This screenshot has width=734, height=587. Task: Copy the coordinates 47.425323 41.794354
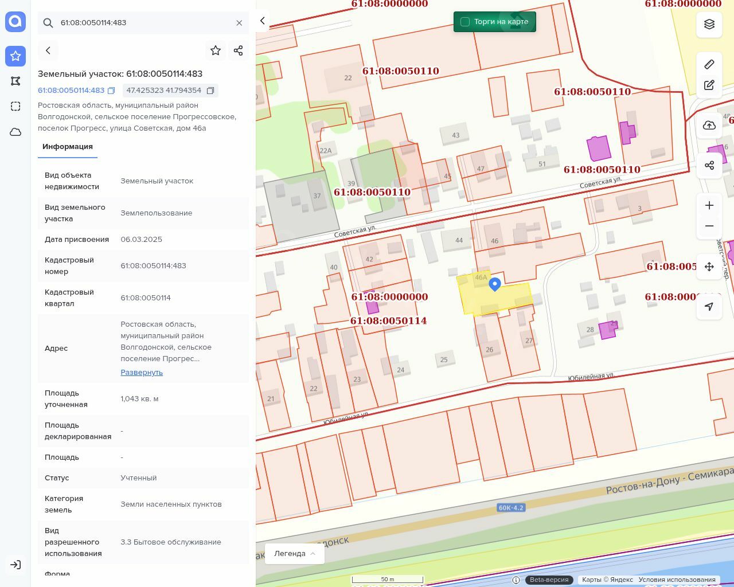[210, 91]
